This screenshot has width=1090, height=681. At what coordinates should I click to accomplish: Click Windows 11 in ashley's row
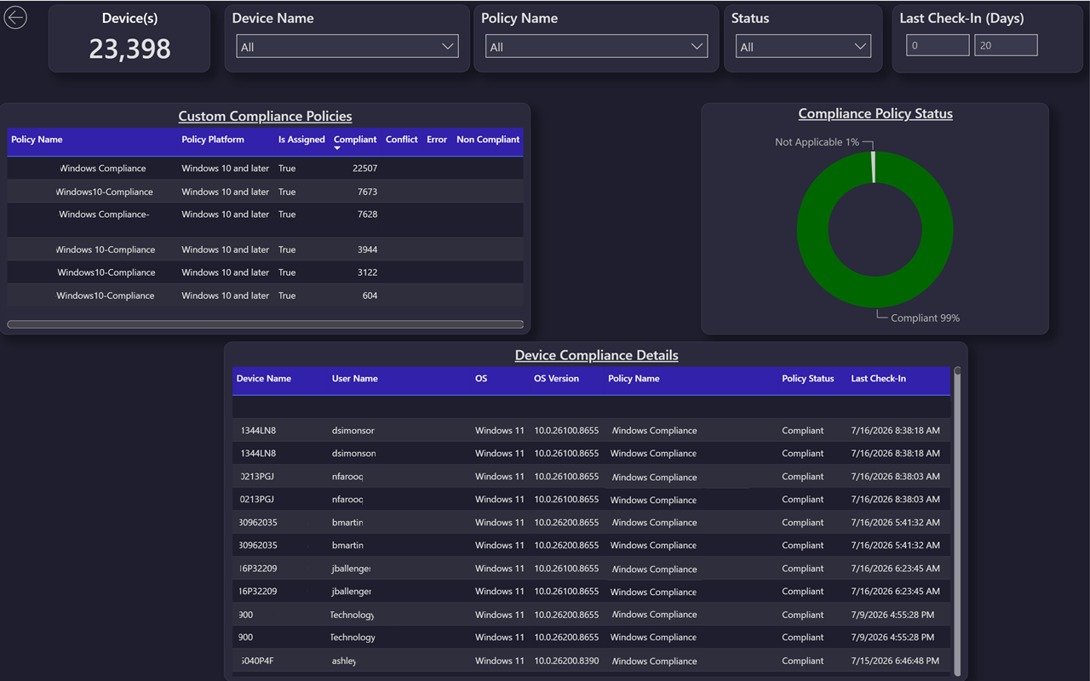(500, 661)
